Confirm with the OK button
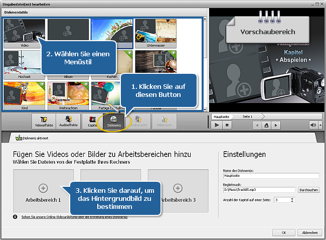Image resolution: width=326 pixels, height=240 pixels. (x=284, y=233)
